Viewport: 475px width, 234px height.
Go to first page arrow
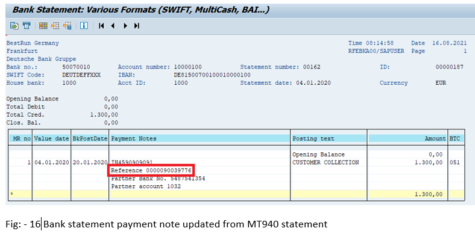(x=101, y=26)
